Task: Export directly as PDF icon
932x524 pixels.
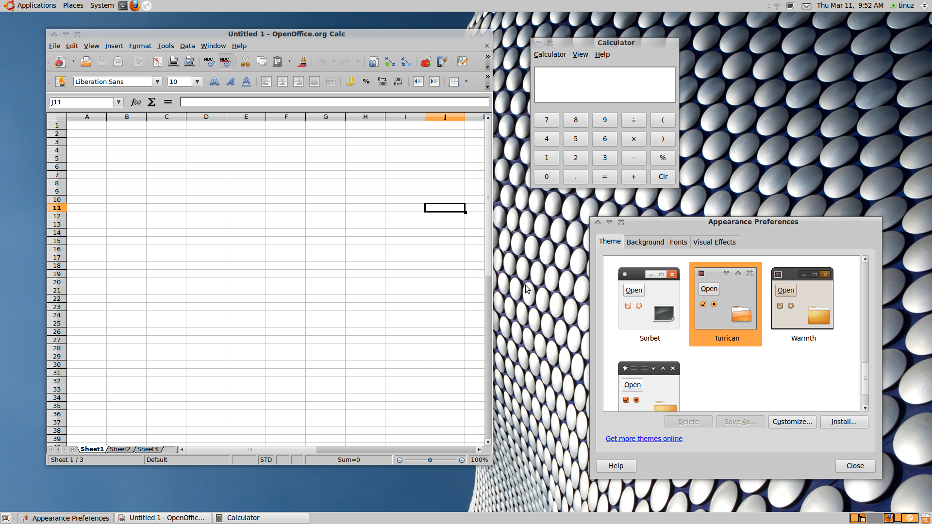Action: coord(158,62)
